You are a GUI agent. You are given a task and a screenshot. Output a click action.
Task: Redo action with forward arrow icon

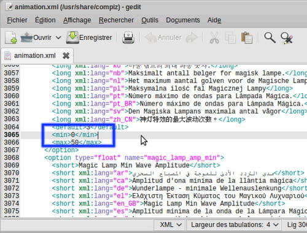coord(192,37)
